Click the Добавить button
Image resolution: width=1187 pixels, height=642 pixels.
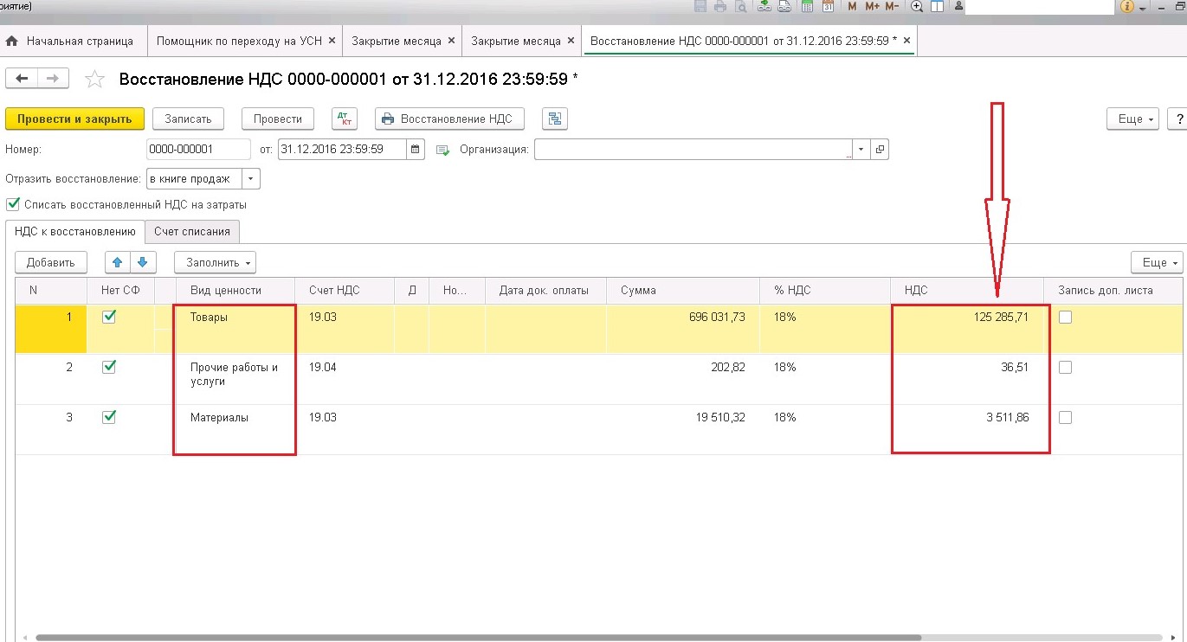coord(51,262)
